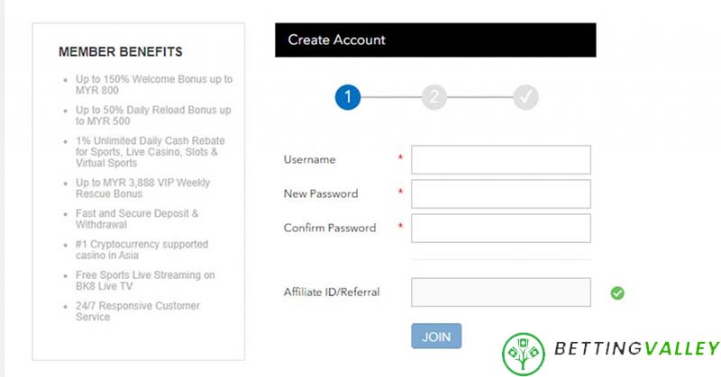Click the BETTINGVALLEY brand text
Image resolution: width=721 pixels, height=377 pixels.
pyautogui.click(x=637, y=349)
